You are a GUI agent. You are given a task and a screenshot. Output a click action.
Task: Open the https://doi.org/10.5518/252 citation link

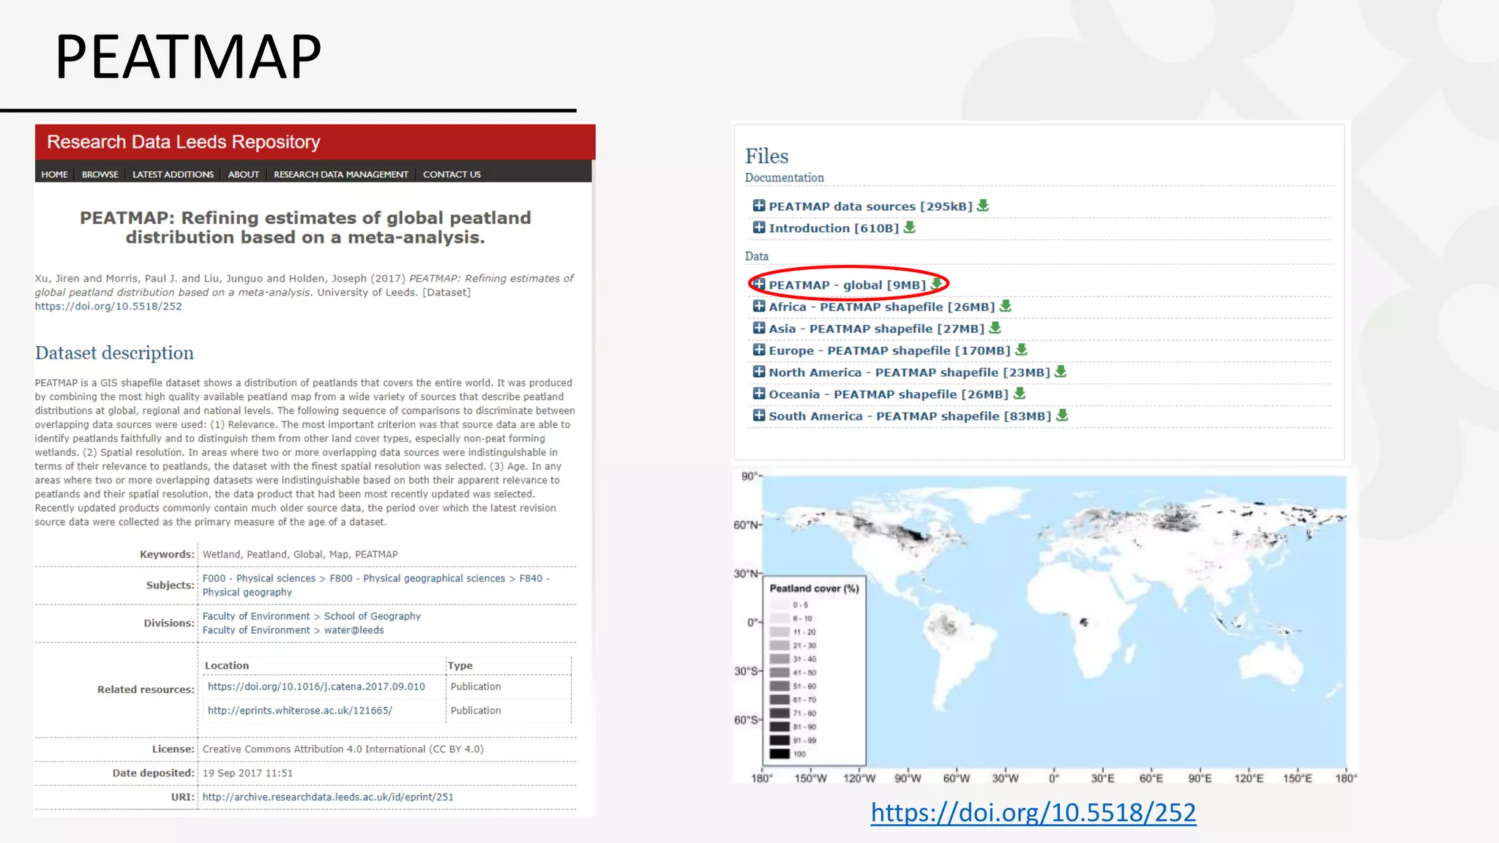pos(108,306)
